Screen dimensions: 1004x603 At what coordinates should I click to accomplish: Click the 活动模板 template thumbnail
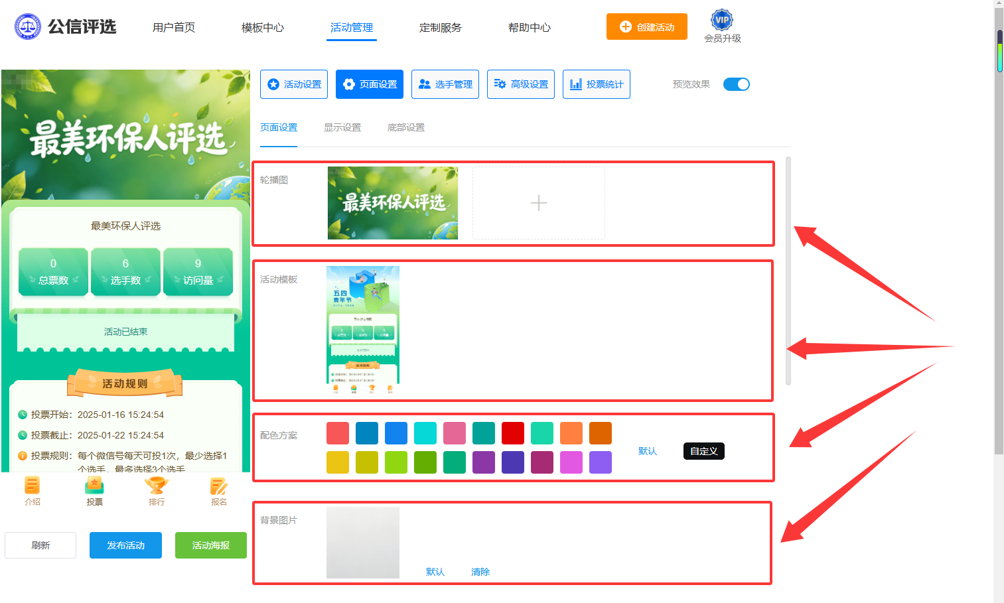point(363,330)
